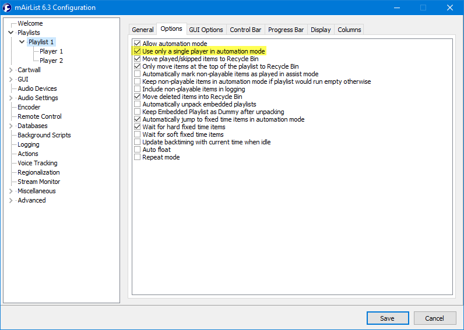The image size is (464, 330).
Task: Expand the Miscellaneous tree node
Action: (x=11, y=191)
